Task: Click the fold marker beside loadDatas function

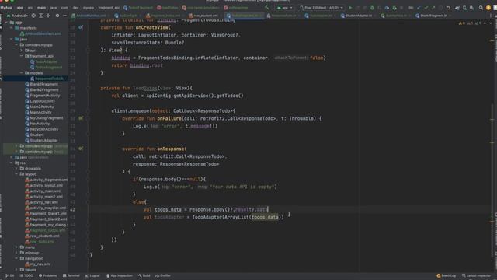Action: (89, 88)
